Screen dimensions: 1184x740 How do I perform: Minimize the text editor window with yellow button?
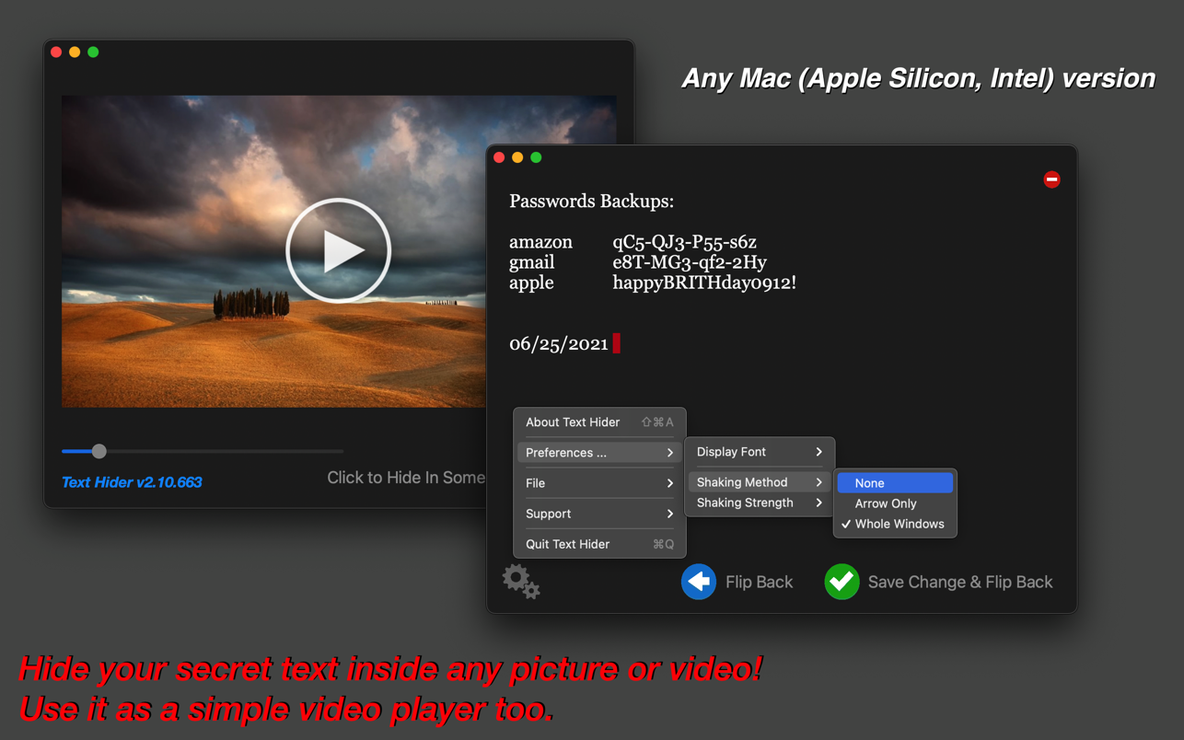tap(517, 157)
